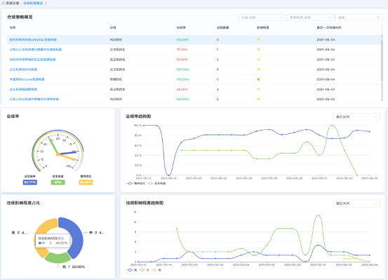Open the 合规检查概览 breadcrumb link
This screenshot has height=280, width=388.
tap(33, 4)
